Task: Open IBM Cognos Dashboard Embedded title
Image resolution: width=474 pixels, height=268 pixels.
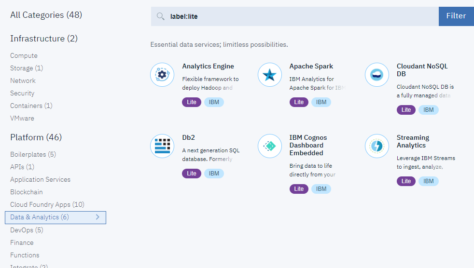Action: pyautogui.click(x=308, y=145)
